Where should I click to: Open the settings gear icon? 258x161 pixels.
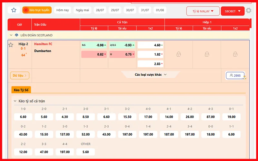(248, 11)
